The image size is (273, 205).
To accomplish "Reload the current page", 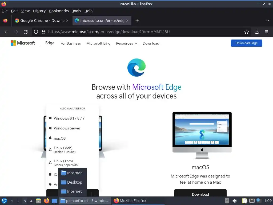I will point(26,32).
